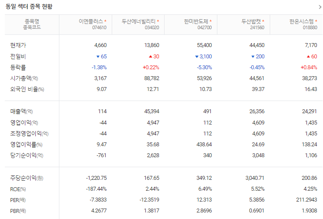The height and width of the screenshot is (219, 323).
Task: Expand sector stocks section with right chevron
Action: click(x=320, y=7)
